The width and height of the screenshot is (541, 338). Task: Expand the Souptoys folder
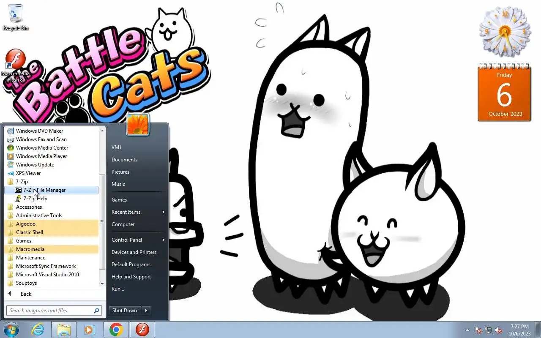[51, 283]
